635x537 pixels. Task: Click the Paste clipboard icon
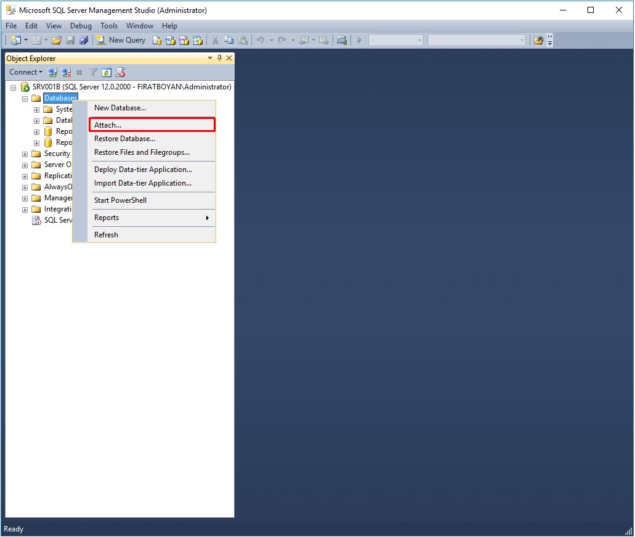pyautogui.click(x=243, y=40)
